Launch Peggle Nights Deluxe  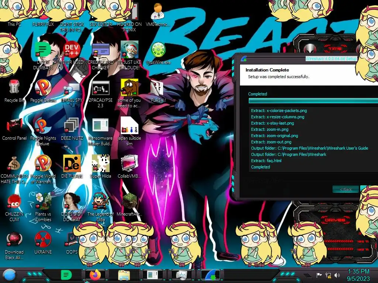[43, 132]
